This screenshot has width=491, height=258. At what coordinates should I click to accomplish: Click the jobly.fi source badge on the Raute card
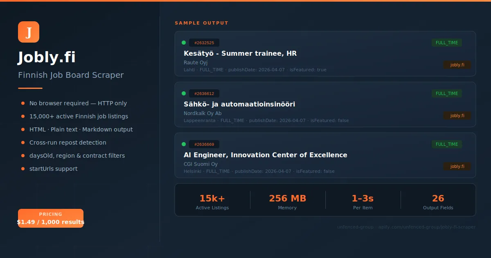457,65
